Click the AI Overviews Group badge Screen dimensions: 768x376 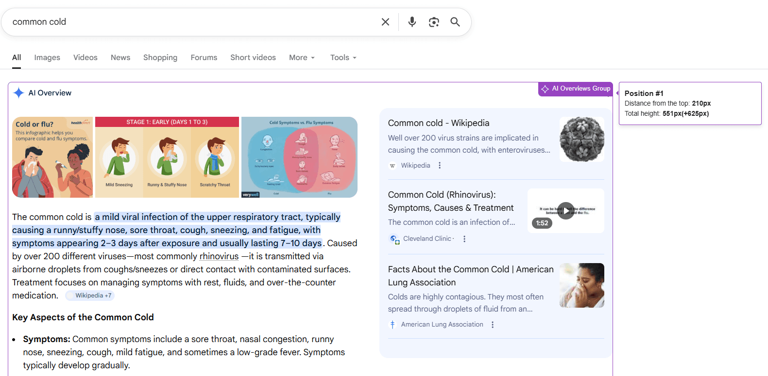pyautogui.click(x=576, y=89)
